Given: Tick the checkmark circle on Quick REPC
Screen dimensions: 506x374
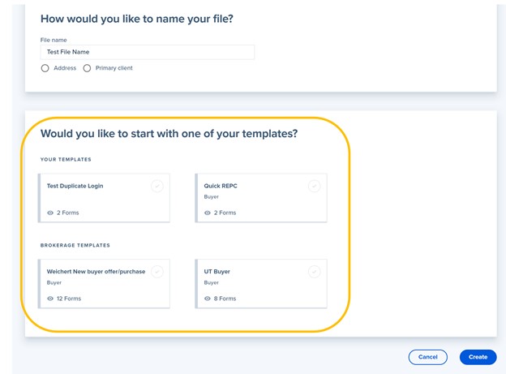Looking at the screenshot, I should click(314, 186).
